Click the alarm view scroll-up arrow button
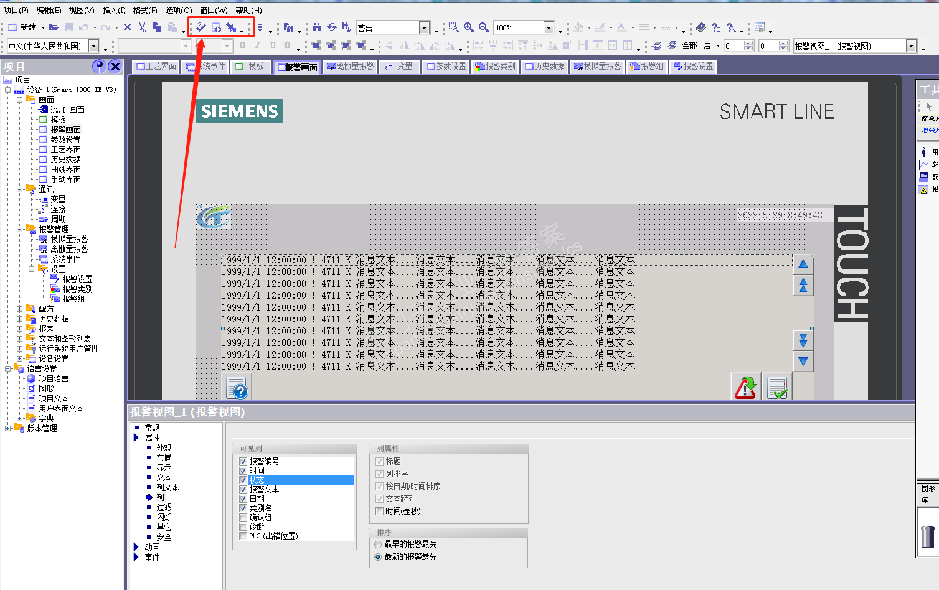The image size is (939, 590). (803, 264)
